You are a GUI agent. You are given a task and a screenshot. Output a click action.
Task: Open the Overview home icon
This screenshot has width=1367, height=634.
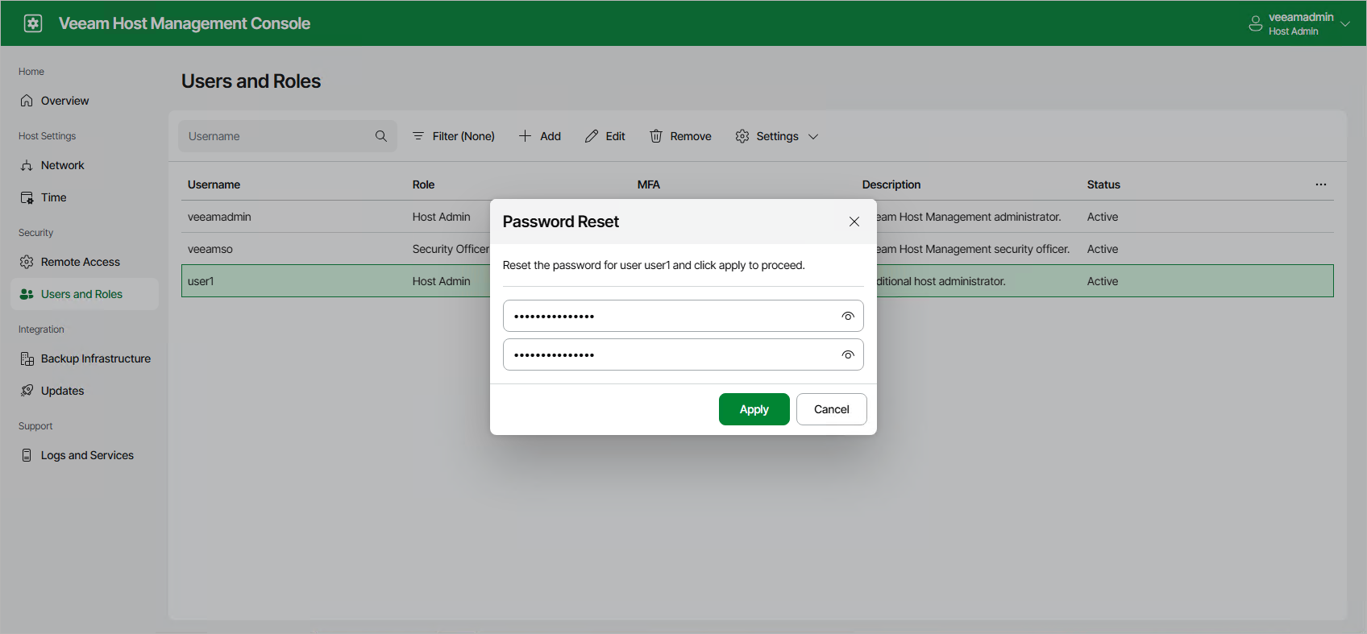click(x=27, y=101)
